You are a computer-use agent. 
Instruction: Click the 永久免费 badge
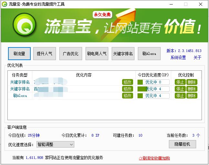102,15
